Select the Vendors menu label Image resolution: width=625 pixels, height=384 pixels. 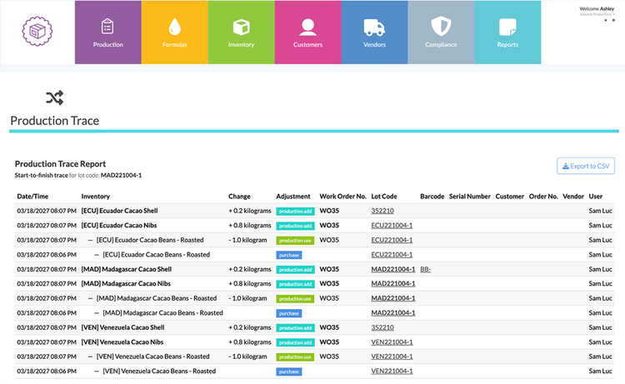374,45
